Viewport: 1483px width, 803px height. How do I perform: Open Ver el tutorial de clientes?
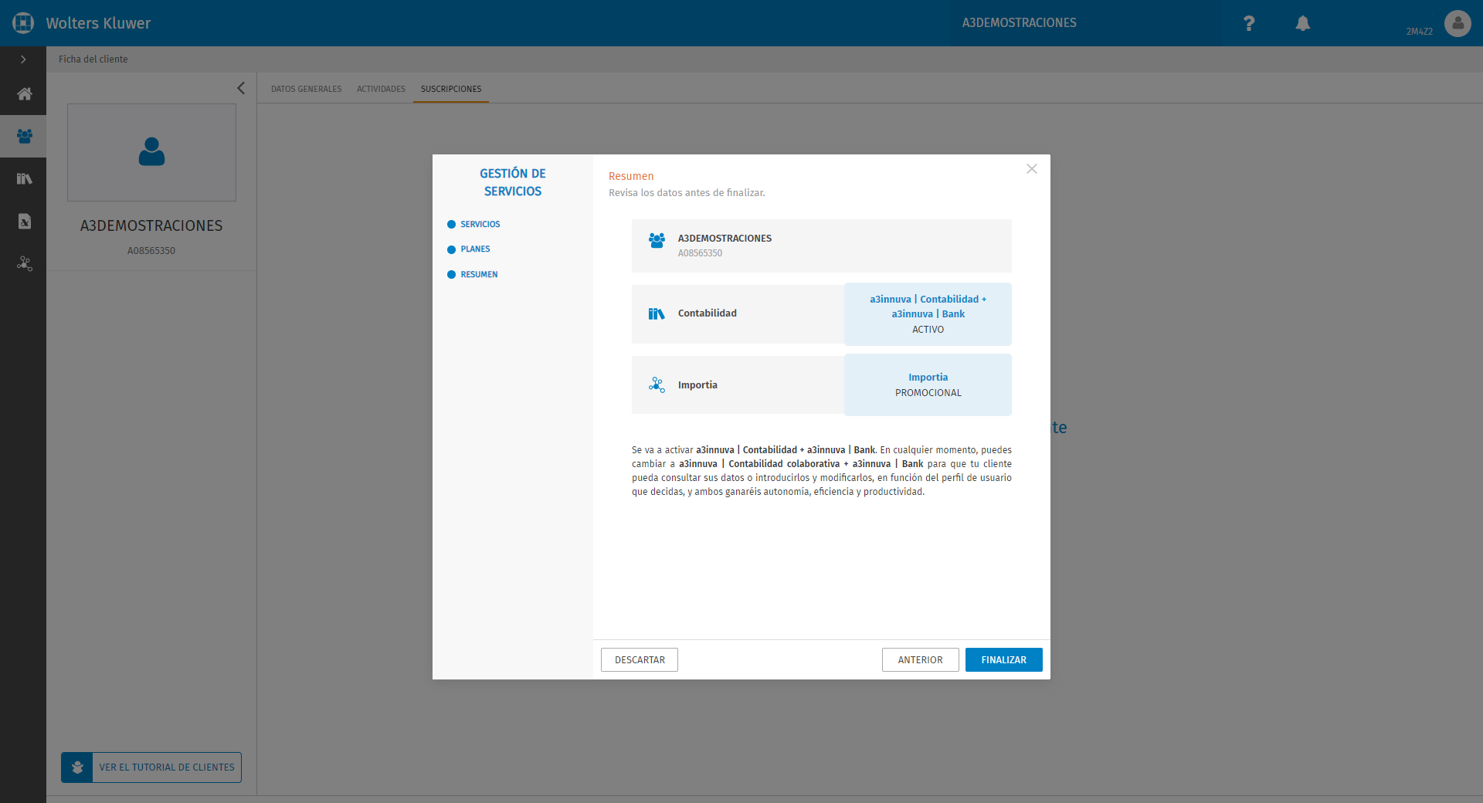(x=151, y=767)
